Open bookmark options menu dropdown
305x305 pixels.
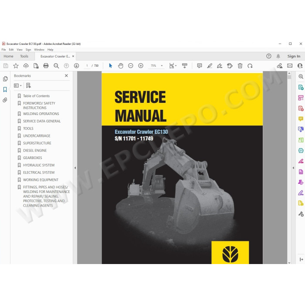pos(18,85)
